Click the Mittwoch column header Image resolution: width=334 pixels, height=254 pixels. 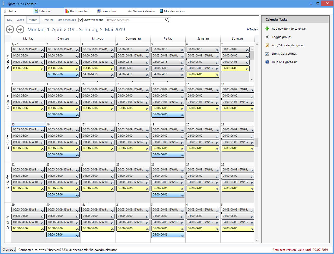click(98, 39)
